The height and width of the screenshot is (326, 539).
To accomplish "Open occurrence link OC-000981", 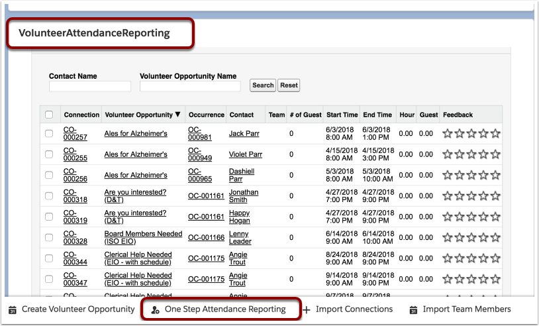I will tap(200, 133).
